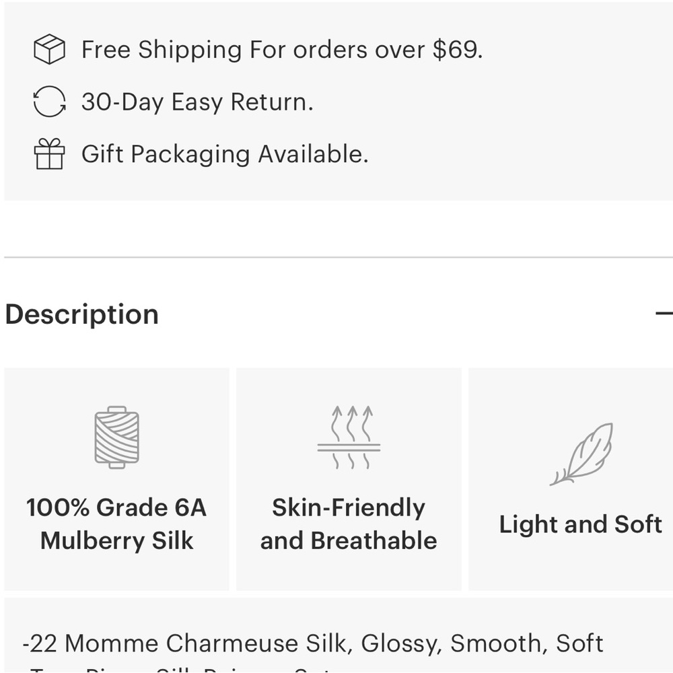Screen dimensions: 673x673
Task: Select the "30-Day Easy Return" text
Action: click(197, 102)
